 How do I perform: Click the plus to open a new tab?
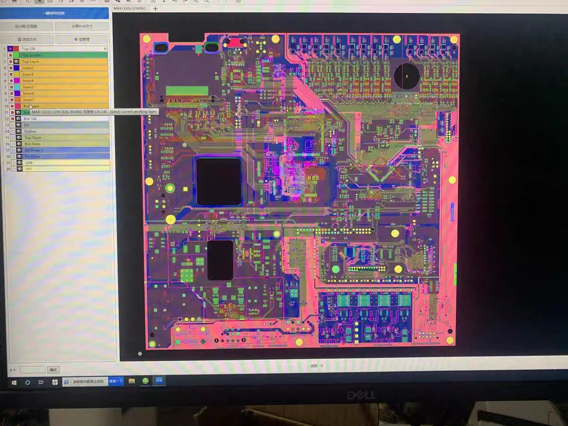(155, 8)
